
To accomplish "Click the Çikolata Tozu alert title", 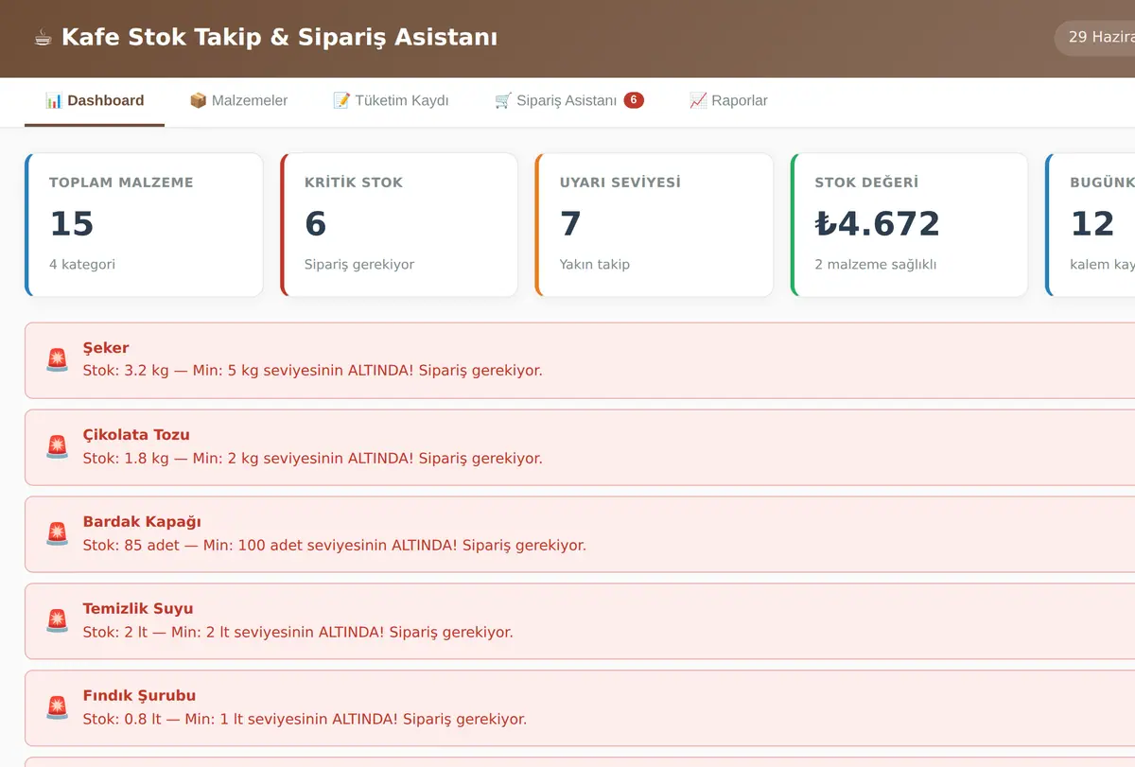I will coord(136,435).
